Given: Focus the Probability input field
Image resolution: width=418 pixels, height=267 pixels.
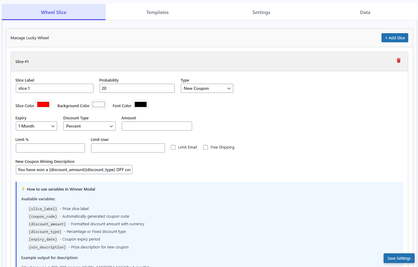Looking at the screenshot, I should coord(137,88).
